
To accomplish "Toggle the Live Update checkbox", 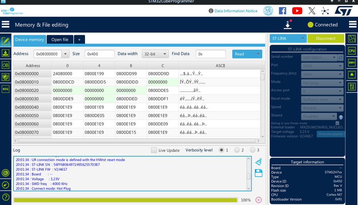I will (x=154, y=150).
